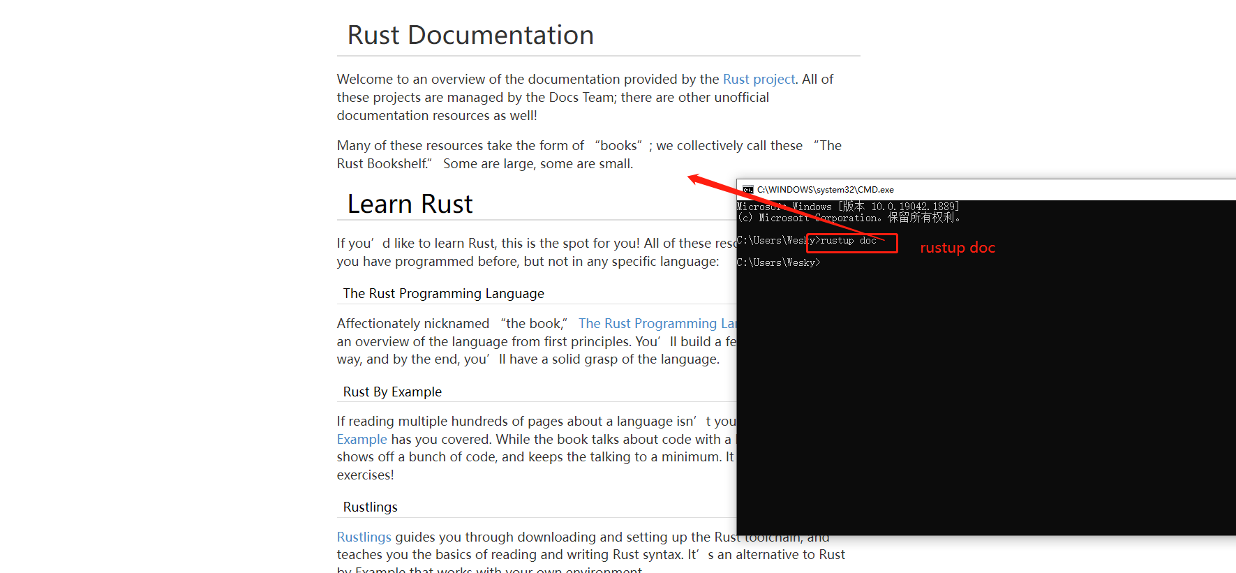Click the rustup doc command text in CMD
This screenshot has width=1236, height=573.
tap(848, 241)
